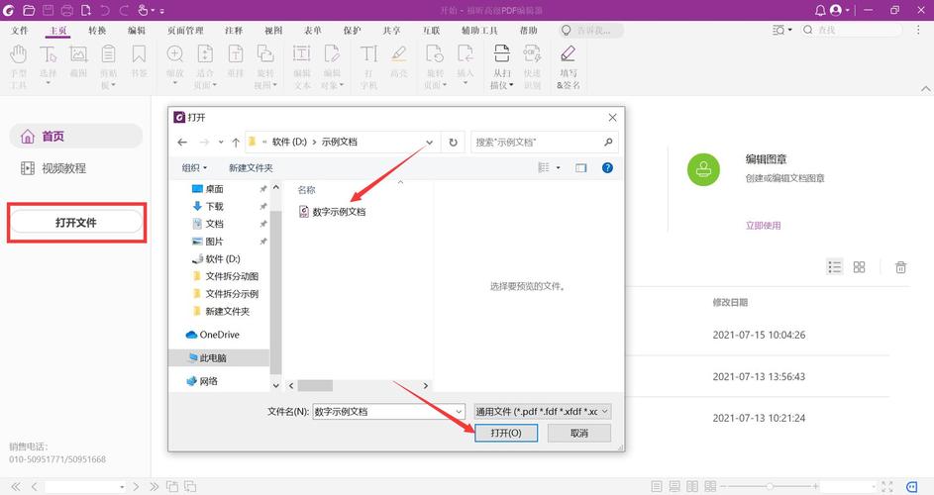Click the trash delete icon above recent list
Screen dimensions: 934x495
[900, 267]
